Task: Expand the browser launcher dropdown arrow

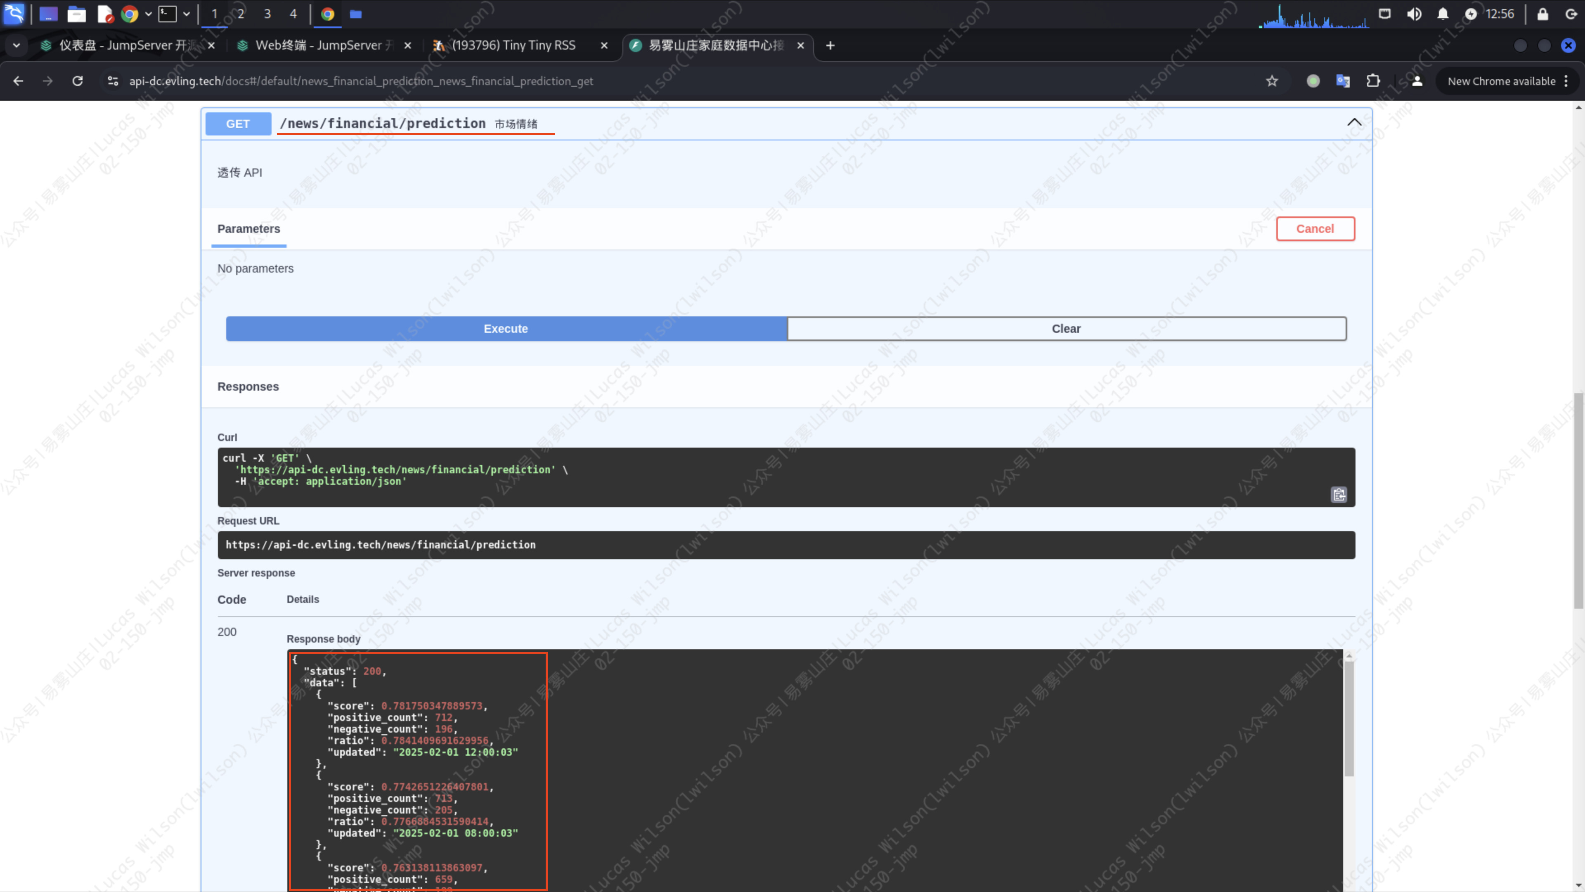Action: 148,14
